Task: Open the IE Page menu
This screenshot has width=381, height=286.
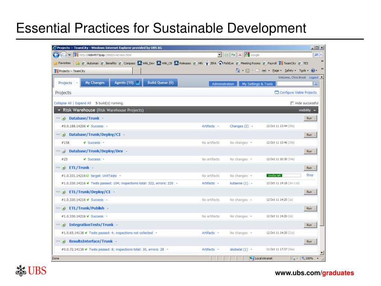Action: coord(277,70)
